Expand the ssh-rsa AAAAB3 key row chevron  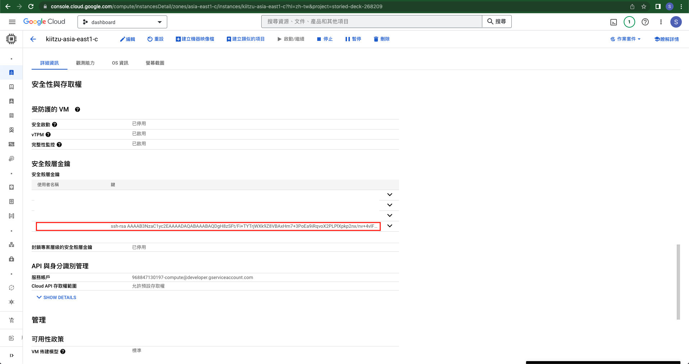(x=390, y=226)
